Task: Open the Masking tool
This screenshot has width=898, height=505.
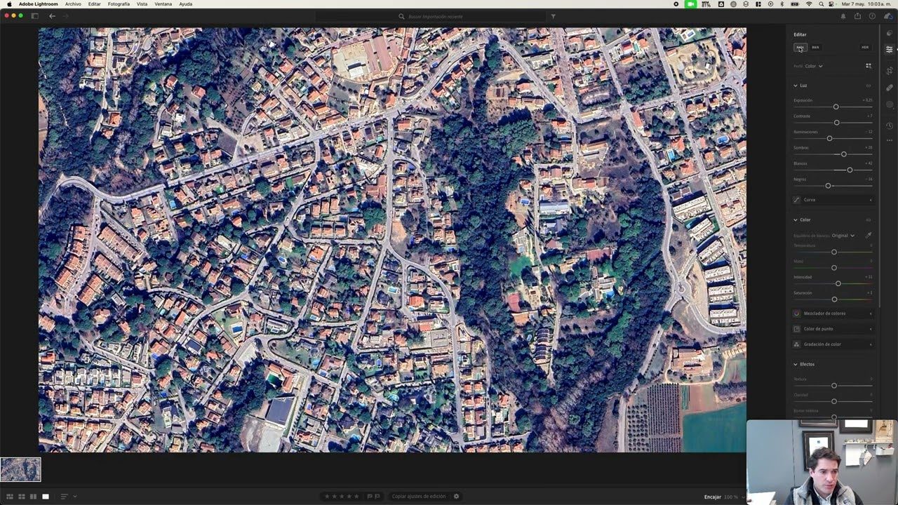Action: click(x=889, y=105)
